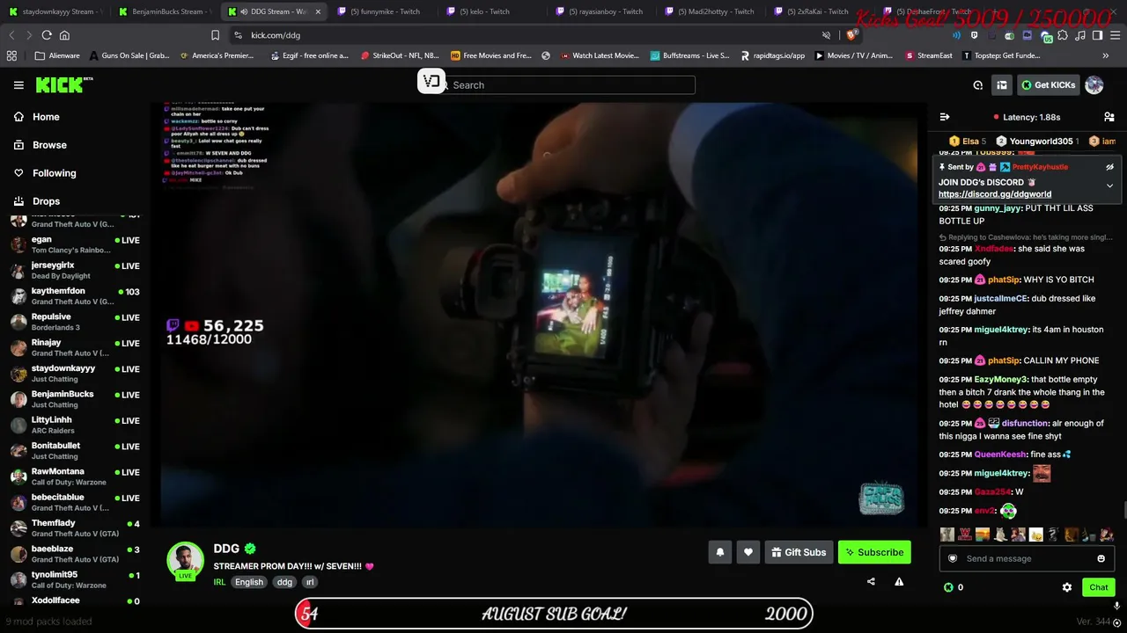The height and width of the screenshot is (633, 1127).
Task: Expand the pinned message chevron
Action: [1109, 186]
